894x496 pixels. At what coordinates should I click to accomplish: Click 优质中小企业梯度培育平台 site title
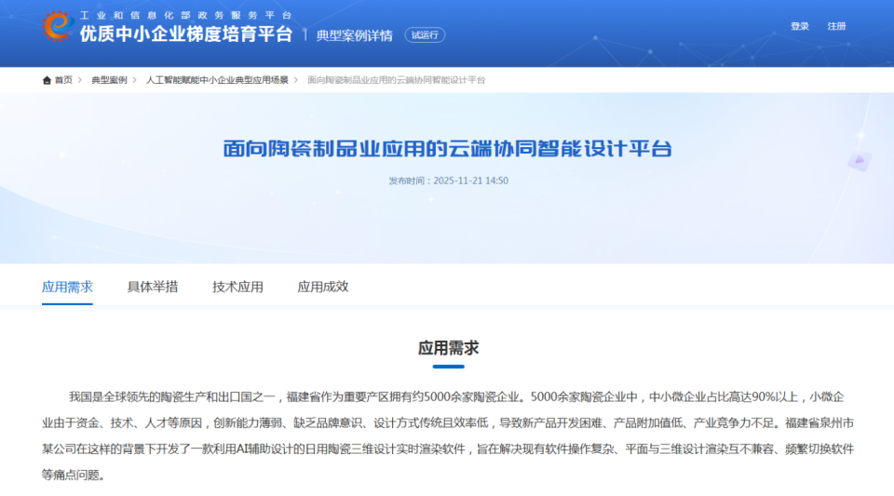coord(186,34)
